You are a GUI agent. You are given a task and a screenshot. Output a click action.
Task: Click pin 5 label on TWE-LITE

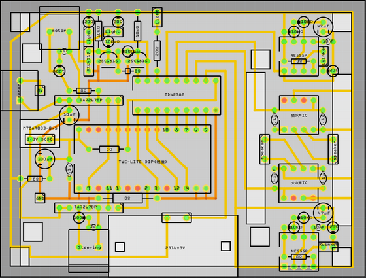[x=206, y=130]
